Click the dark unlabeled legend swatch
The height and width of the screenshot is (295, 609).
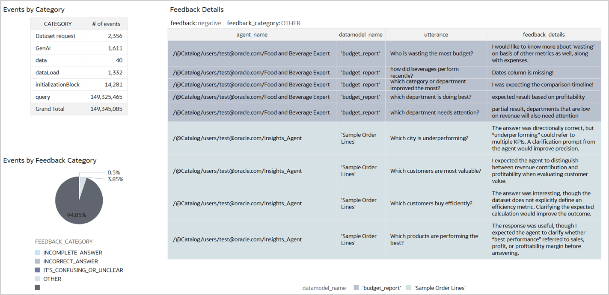tap(38, 288)
